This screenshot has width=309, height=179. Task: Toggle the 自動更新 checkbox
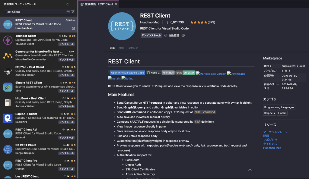point(166,36)
